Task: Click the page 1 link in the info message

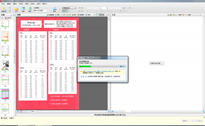Action: click(x=85, y=76)
